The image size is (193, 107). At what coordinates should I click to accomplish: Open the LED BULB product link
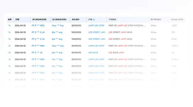tap(93, 53)
